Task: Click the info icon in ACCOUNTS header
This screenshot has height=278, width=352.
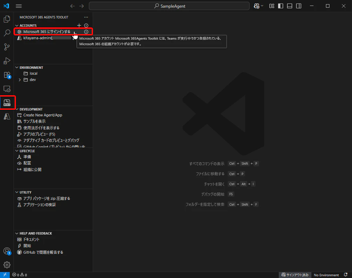Action: click(86, 25)
